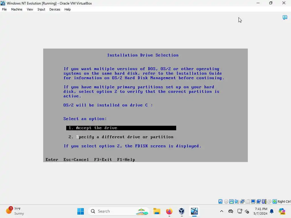Click the network adapter status indicator
Image resolution: width=291 pixels, height=218 pixels.
[242, 201]
